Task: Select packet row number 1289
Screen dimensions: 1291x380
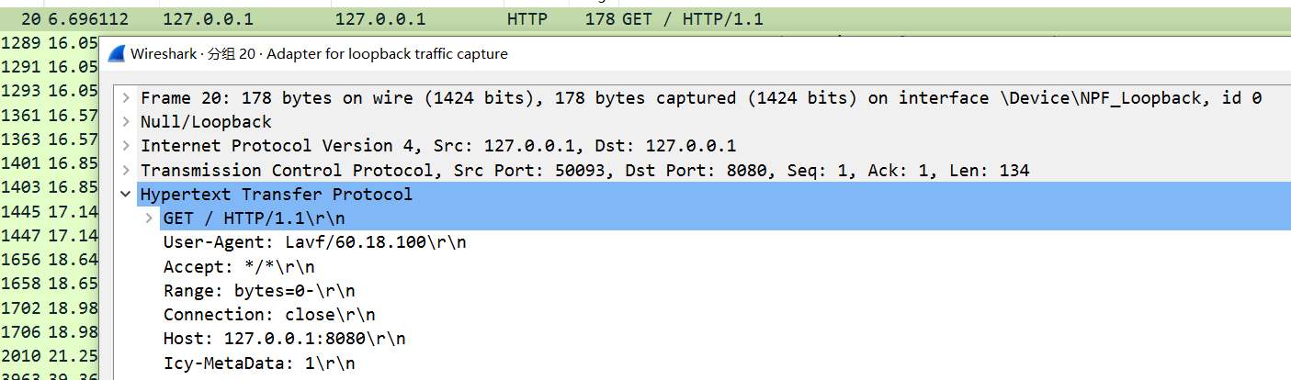Action: coord(50,43)
